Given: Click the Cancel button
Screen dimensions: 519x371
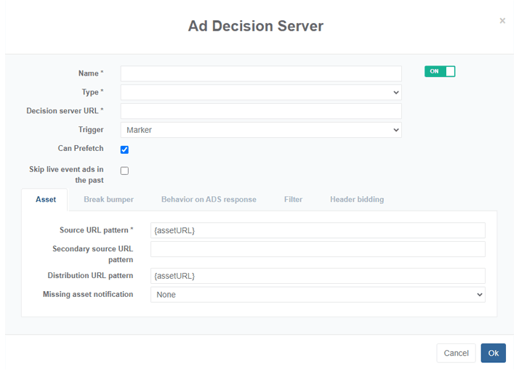Looking at the screenshot, I should [x=456, y=353].
